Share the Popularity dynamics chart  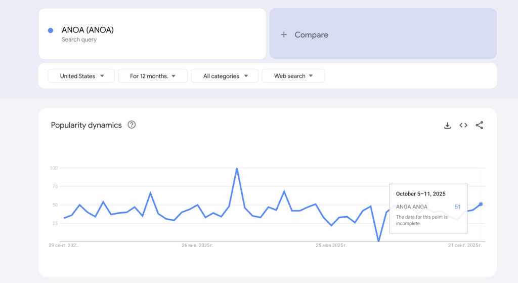click(480, 126)
